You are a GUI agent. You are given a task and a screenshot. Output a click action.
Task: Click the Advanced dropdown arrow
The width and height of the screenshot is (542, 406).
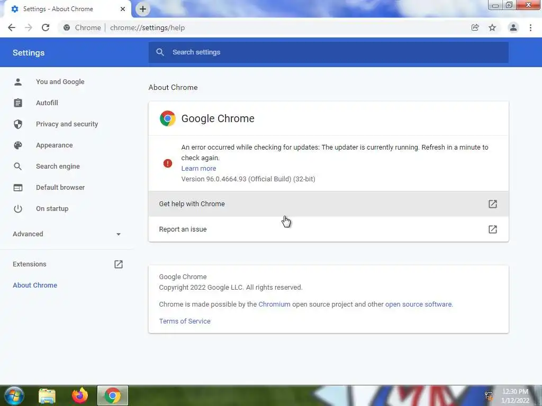click(x=119, y=234)
